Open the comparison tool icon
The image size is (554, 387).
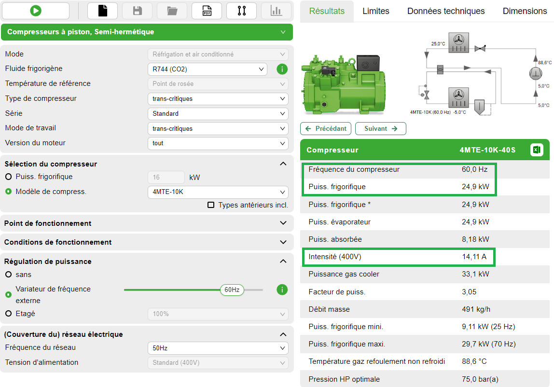[x=241, y=10]
